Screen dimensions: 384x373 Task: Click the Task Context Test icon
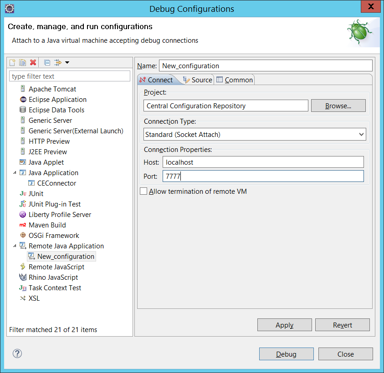(23, 287)
